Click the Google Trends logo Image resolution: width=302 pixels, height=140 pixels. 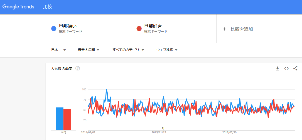pos(18,7)
